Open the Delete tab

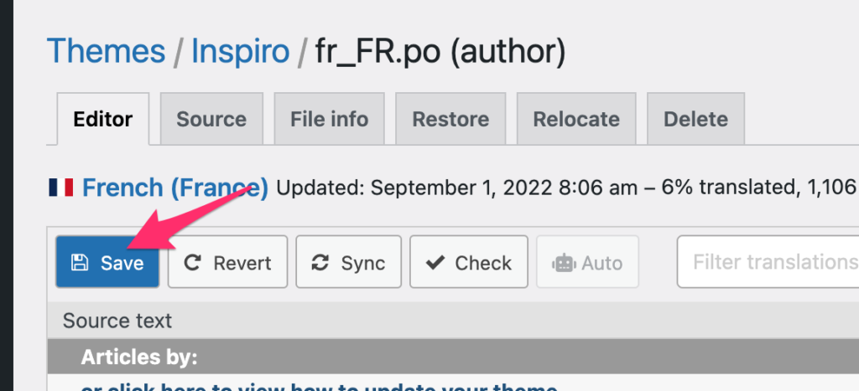click(x=695, y=119)
